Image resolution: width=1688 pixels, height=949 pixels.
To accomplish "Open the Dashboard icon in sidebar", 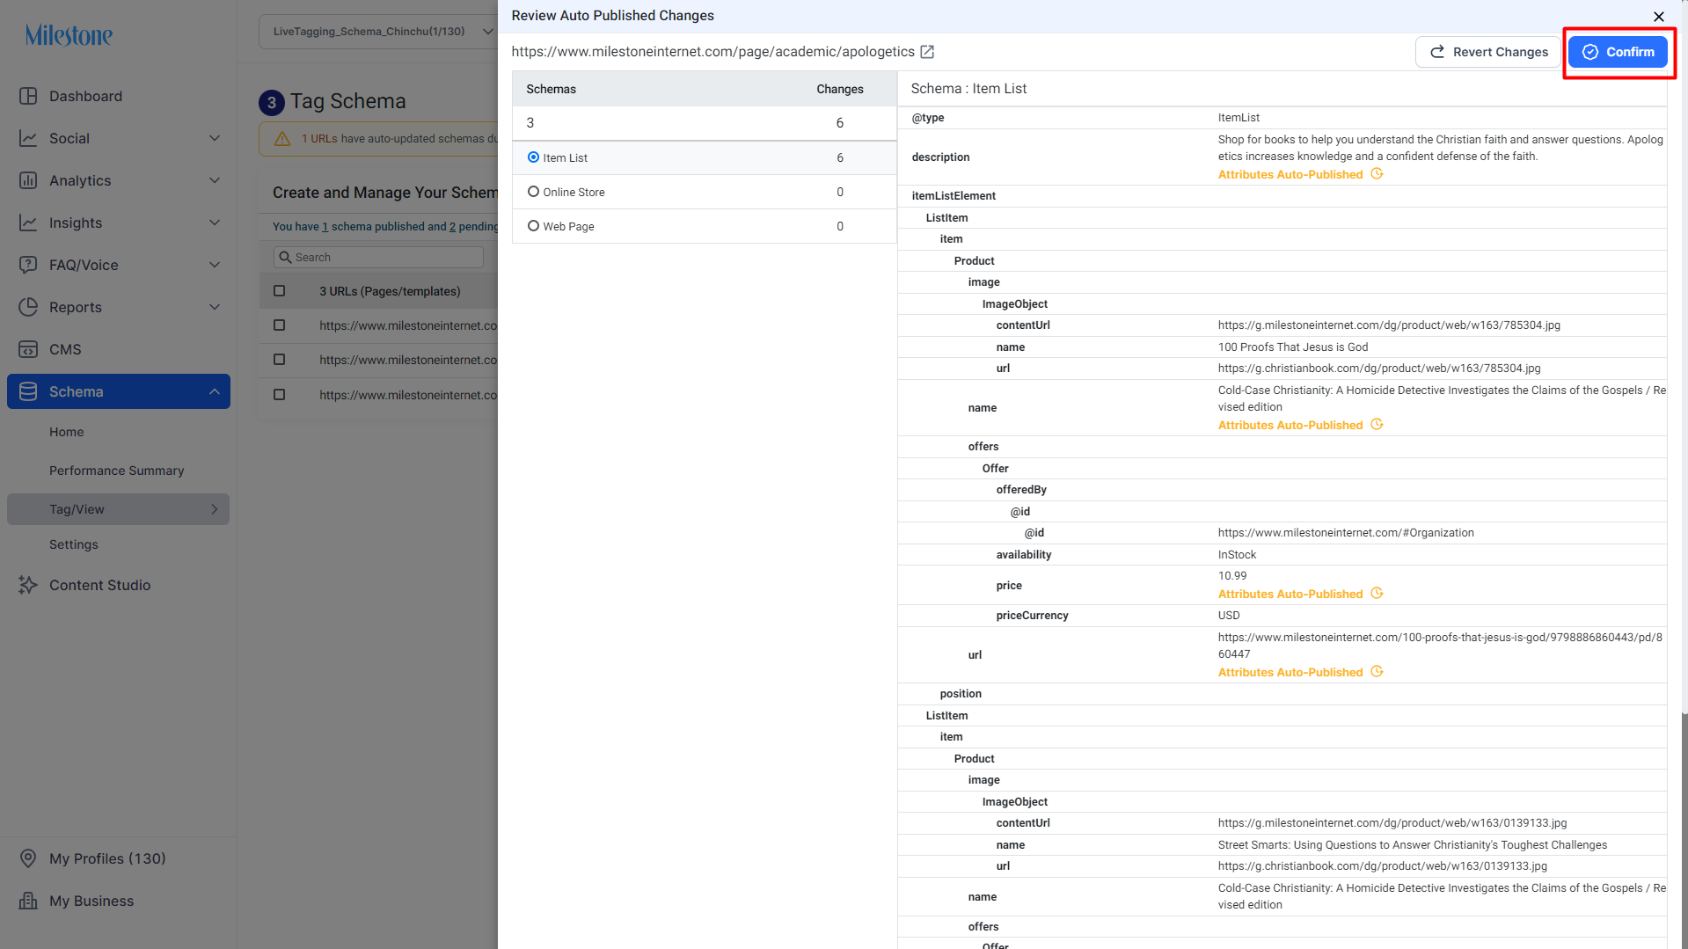I will (28, 96).
